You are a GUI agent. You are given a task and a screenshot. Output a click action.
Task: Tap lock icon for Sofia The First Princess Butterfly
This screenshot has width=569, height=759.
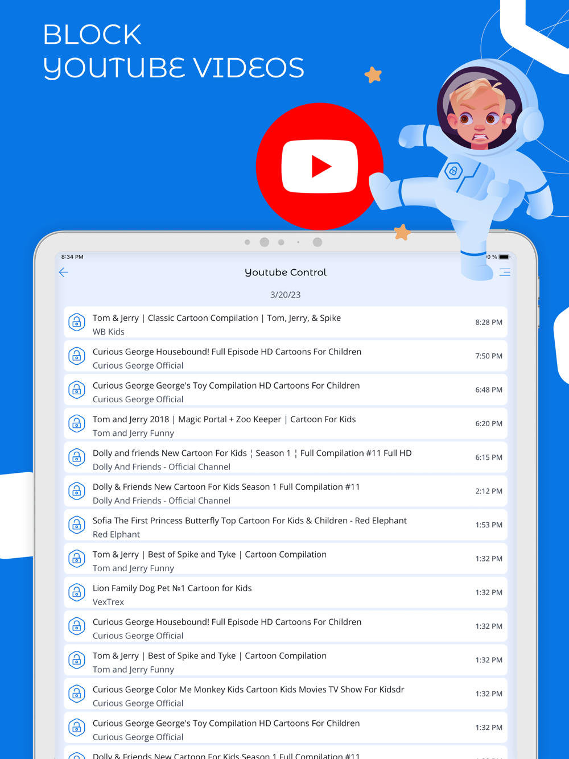click(77, 525)
